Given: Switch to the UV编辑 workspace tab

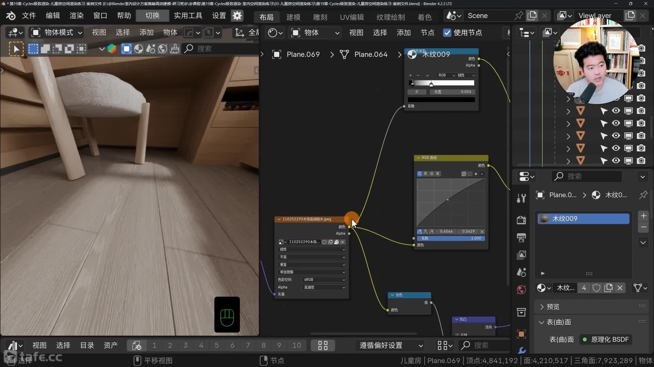Looking at the screenshot, I should [352, 17].
